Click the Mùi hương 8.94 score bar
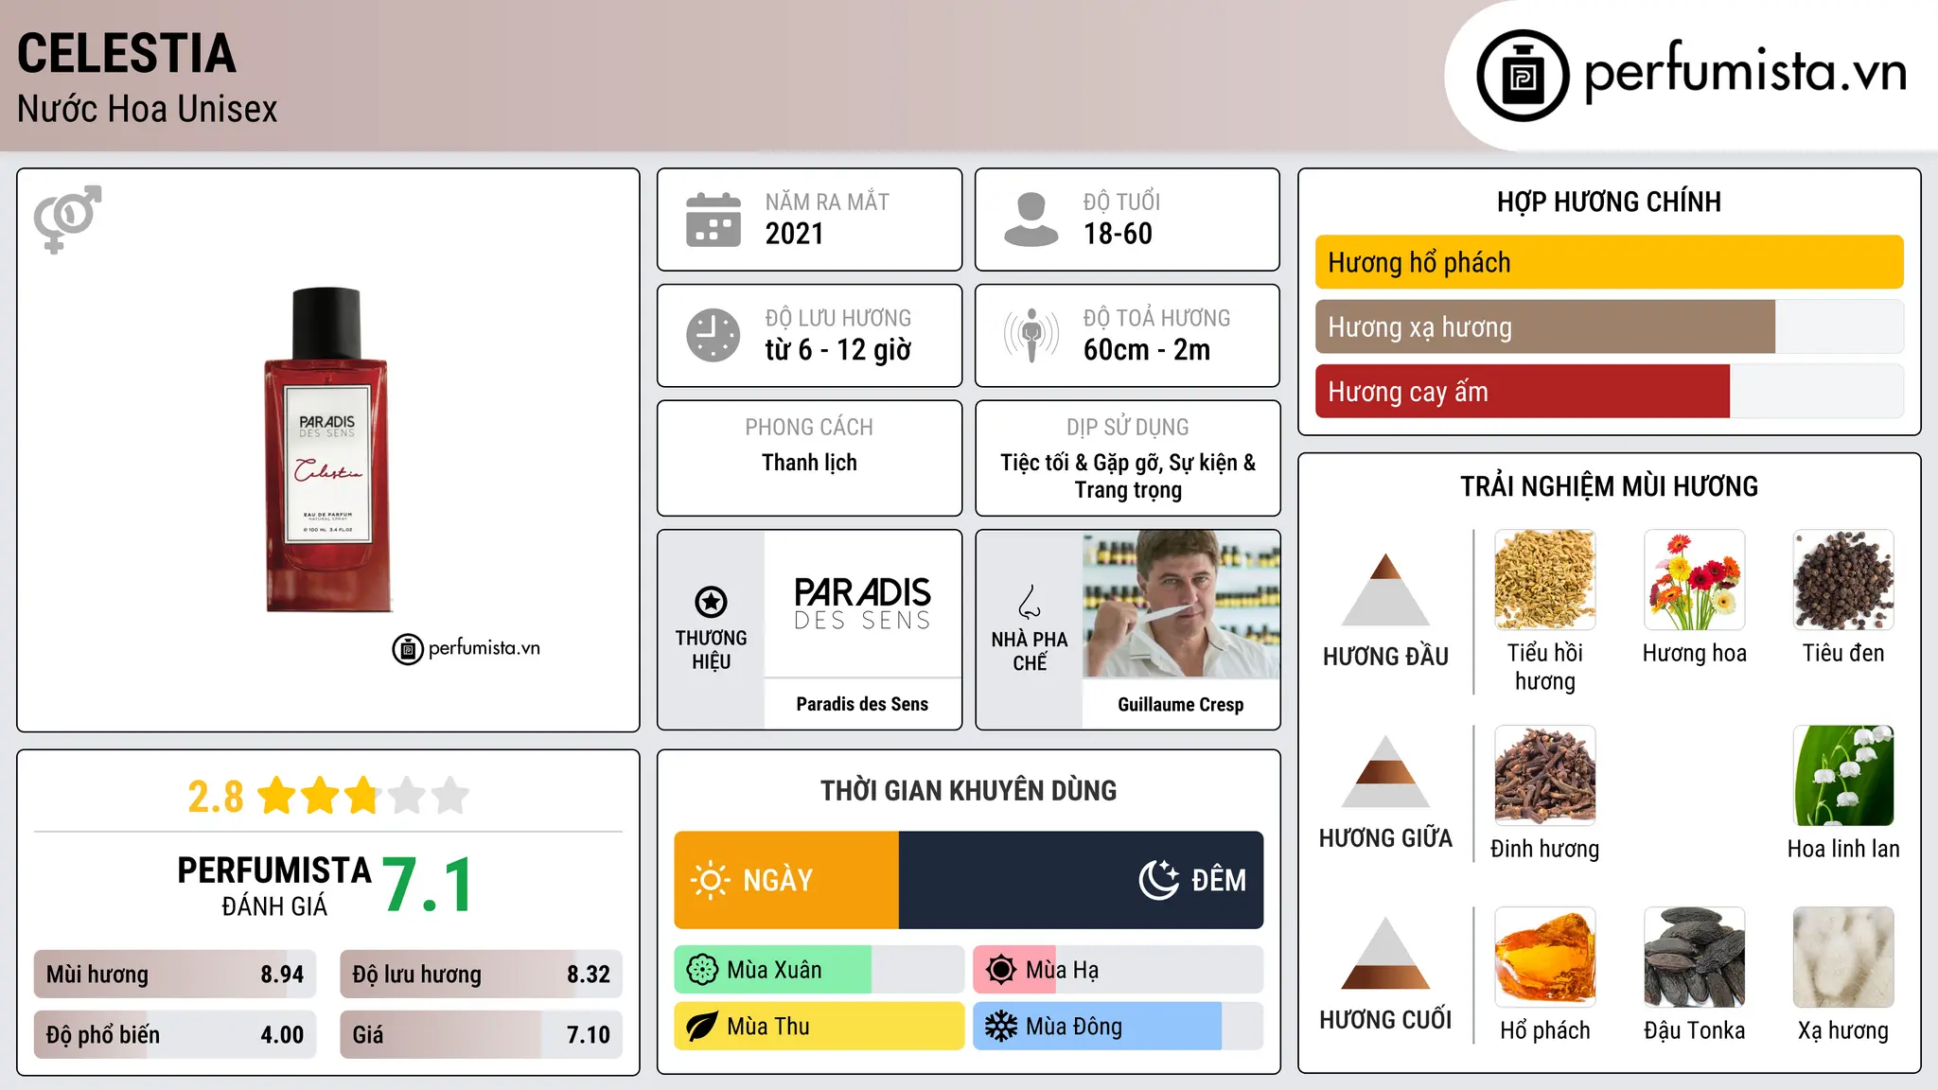The image size is (1938, 1090). (175, 975)
